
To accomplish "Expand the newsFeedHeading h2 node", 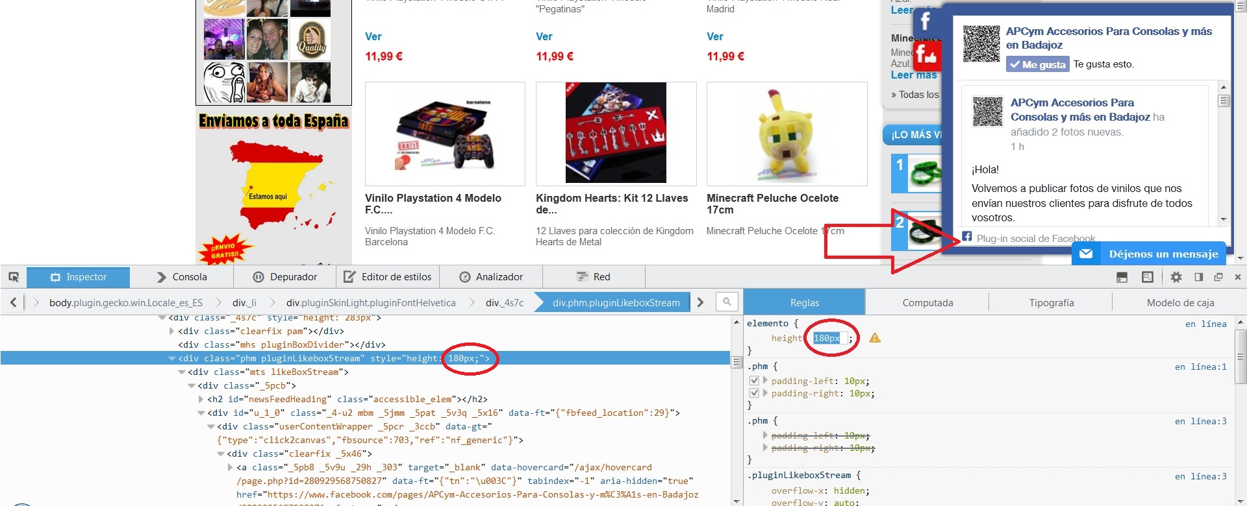I will click(x=201, y=399).
